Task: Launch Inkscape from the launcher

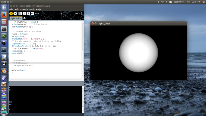Action: click(x=4, y=43)
